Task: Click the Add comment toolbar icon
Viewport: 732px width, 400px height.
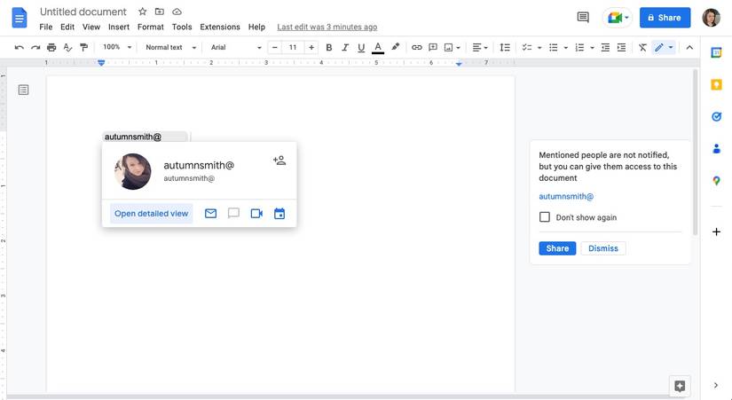Action: point(433,47)
